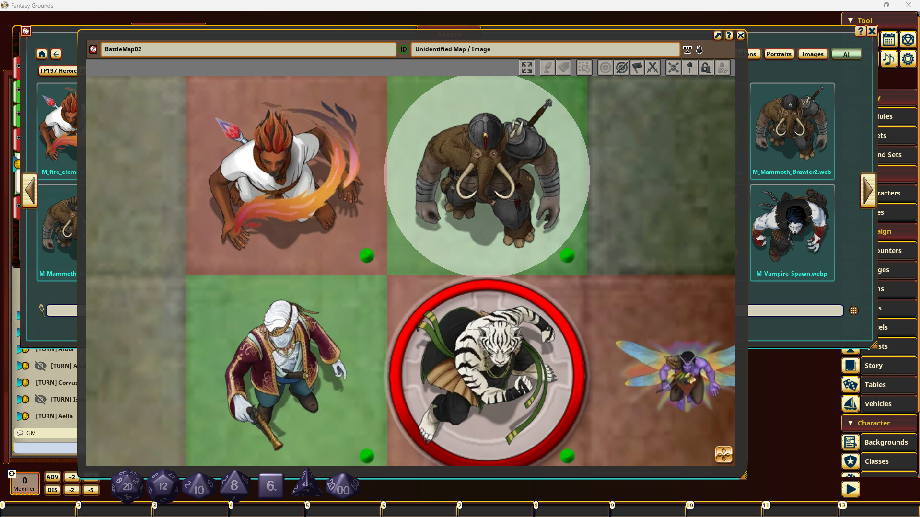
Task: Click the zoom-to-fit icon in map toolbar
Action: [527, 68]
